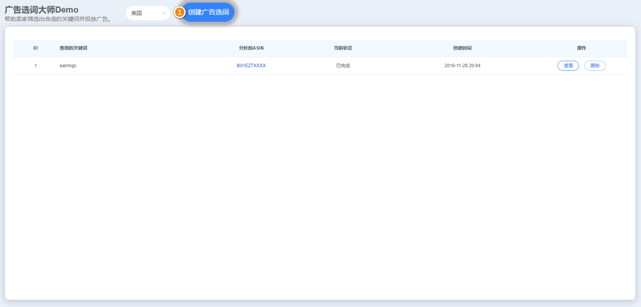
Task: Click the 创建时间 column header
Action: (462, 48)
